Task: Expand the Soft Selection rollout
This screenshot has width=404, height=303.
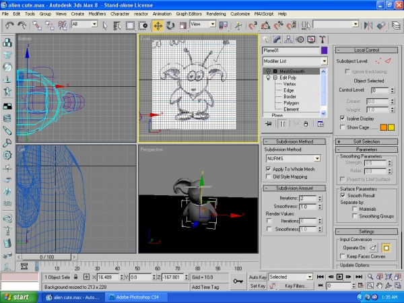Action: (x=366, y=141)
